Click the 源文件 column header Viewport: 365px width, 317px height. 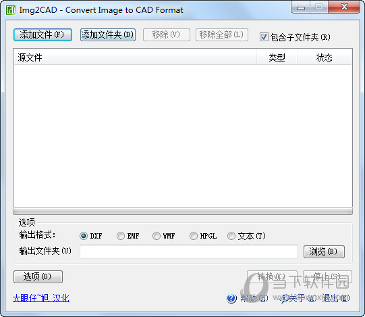135,57
